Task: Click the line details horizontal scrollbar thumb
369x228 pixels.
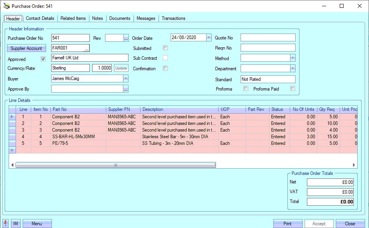Action: pyautogui.click(x=116, y=165)
